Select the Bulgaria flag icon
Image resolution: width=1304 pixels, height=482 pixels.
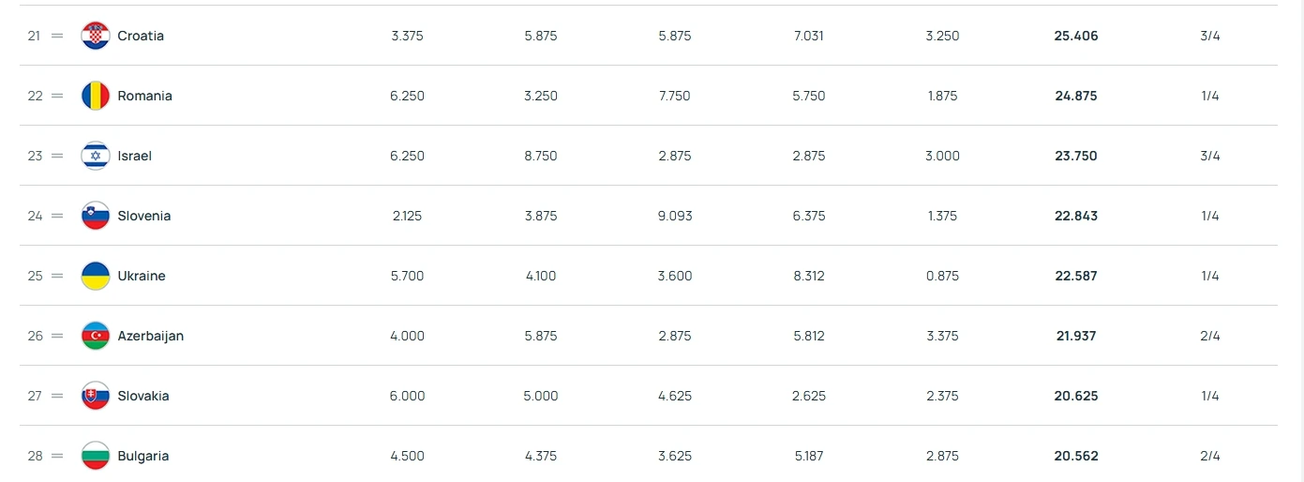click(x=96, y=456)
